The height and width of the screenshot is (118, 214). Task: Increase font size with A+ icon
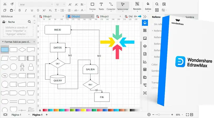70,4
